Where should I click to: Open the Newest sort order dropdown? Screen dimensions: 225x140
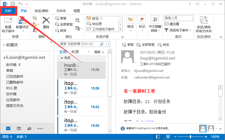pos(99,52)
